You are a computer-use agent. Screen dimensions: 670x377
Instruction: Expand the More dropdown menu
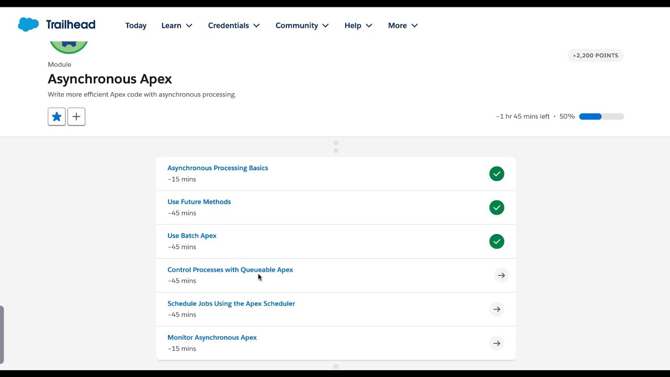pyautogui.click(x=403, y=25)
